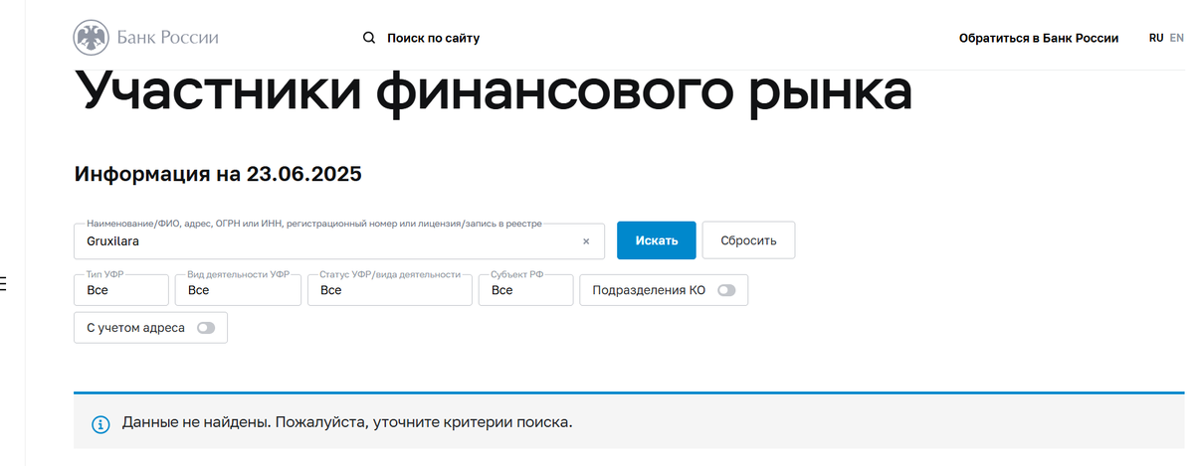Open the Статус УФР/вида деятельности dropdown
Viewport: 1194px width, 466px height.
pos(390,290)
